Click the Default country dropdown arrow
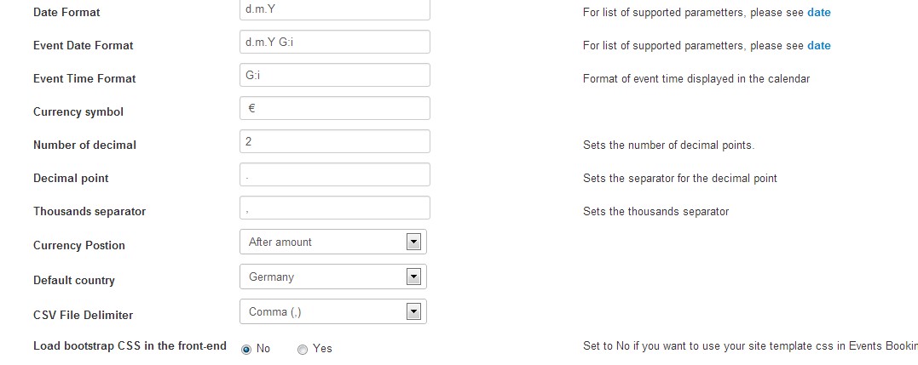This screenshot has width=918, height=365. 414,277
